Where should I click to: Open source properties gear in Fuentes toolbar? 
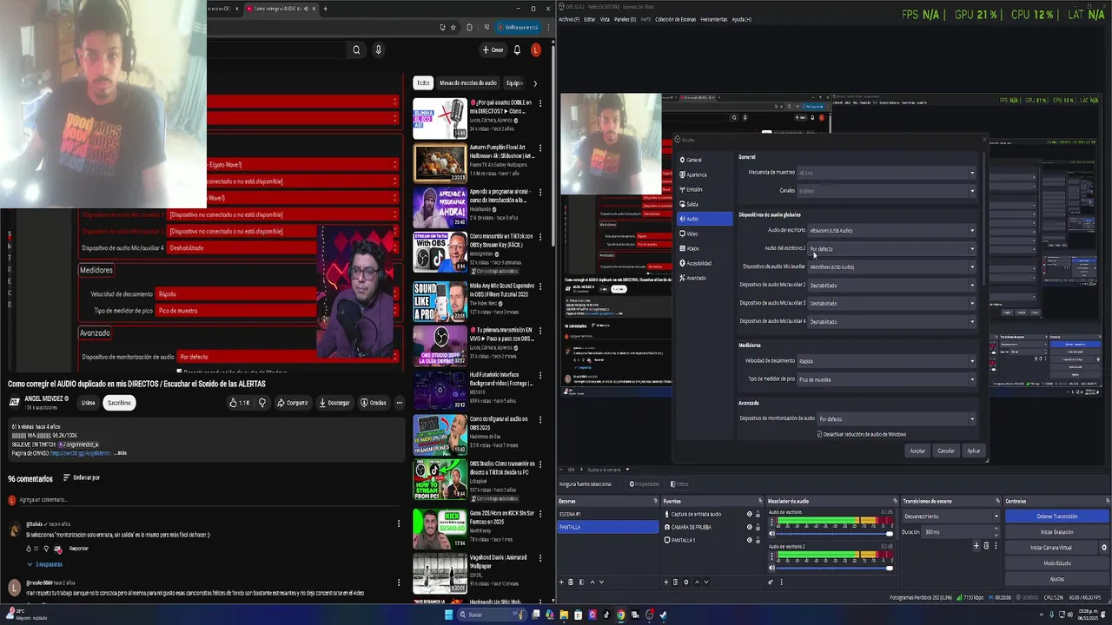pyautogui.click(x=686, y=582)
